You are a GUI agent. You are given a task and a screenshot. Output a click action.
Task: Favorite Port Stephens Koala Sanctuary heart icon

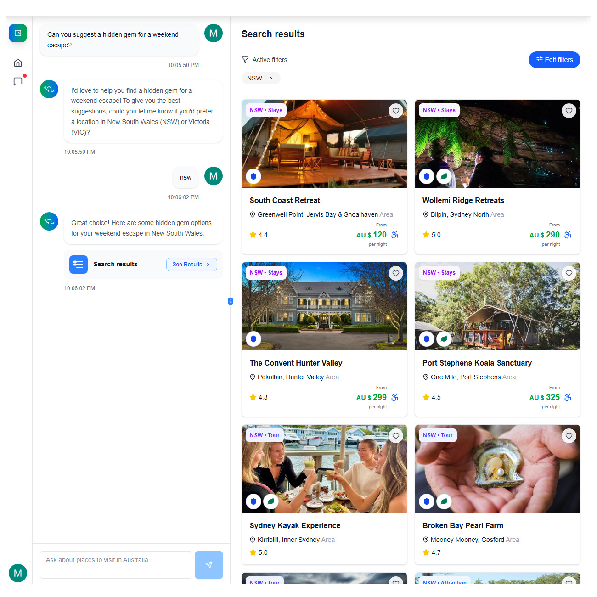click(x=569, y=273)
